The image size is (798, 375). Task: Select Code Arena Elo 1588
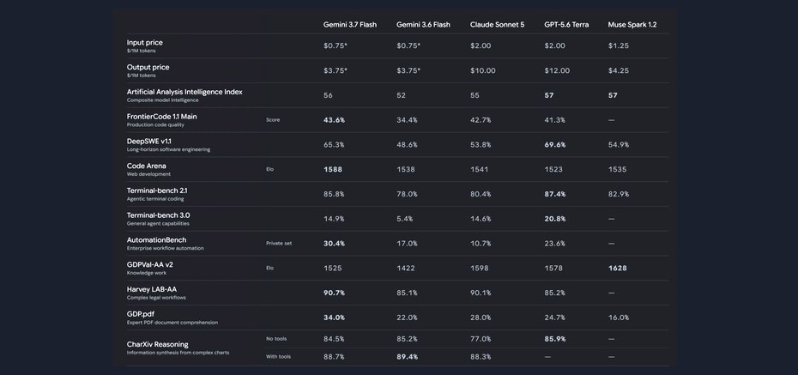(333, 169)
